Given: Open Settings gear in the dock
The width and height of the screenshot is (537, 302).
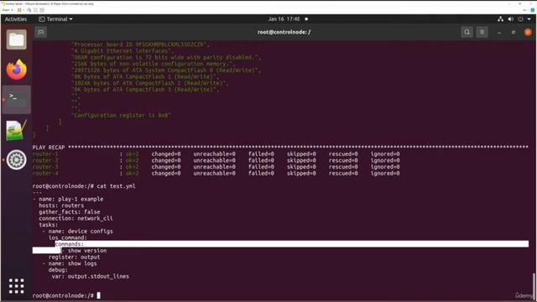Looking at the screenshot, I should click(17, 159).
